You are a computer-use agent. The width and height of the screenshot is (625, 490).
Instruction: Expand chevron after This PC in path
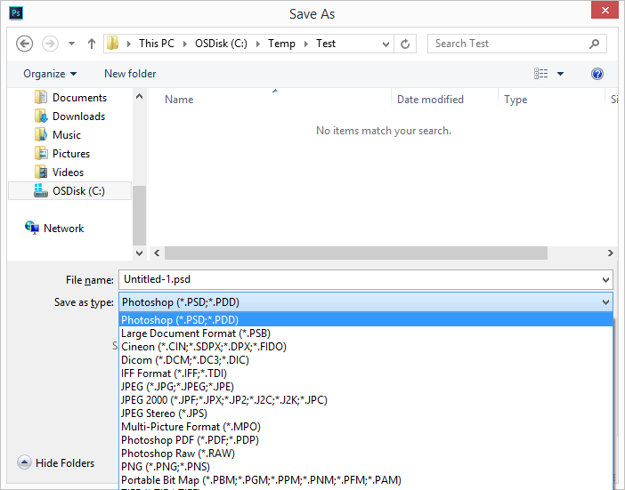pos(185,44)
